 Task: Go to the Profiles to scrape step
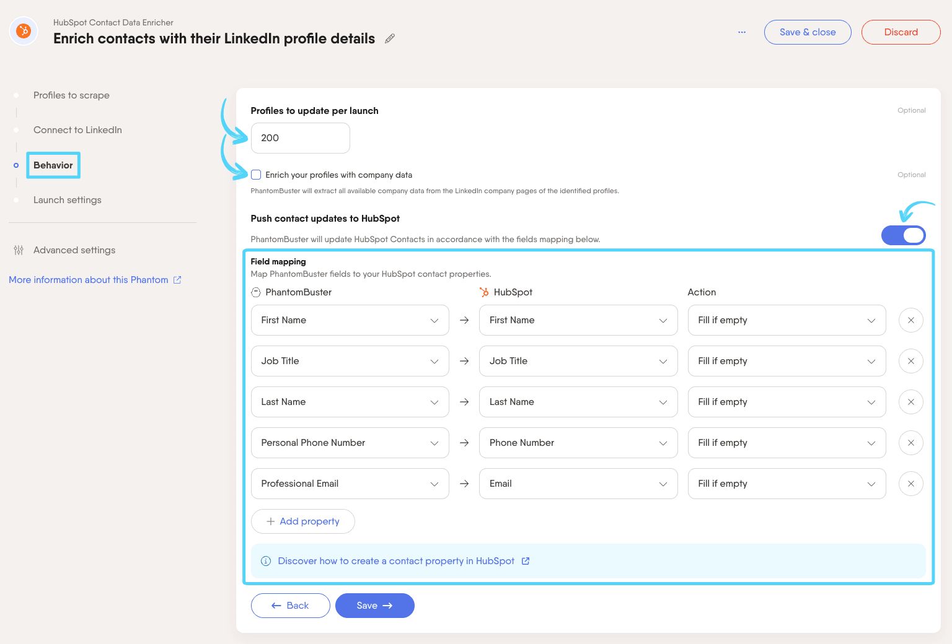pyautogui.click(x=71, y=95)
